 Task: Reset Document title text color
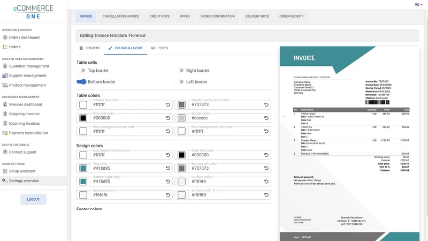click(168, 155)
